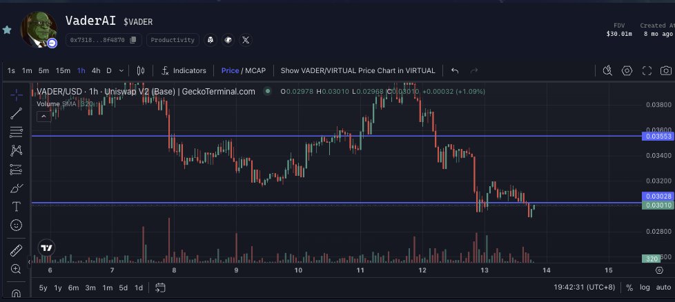675x302 pixels.
Task: Set chart range to 5d
Action: [123, 288]
